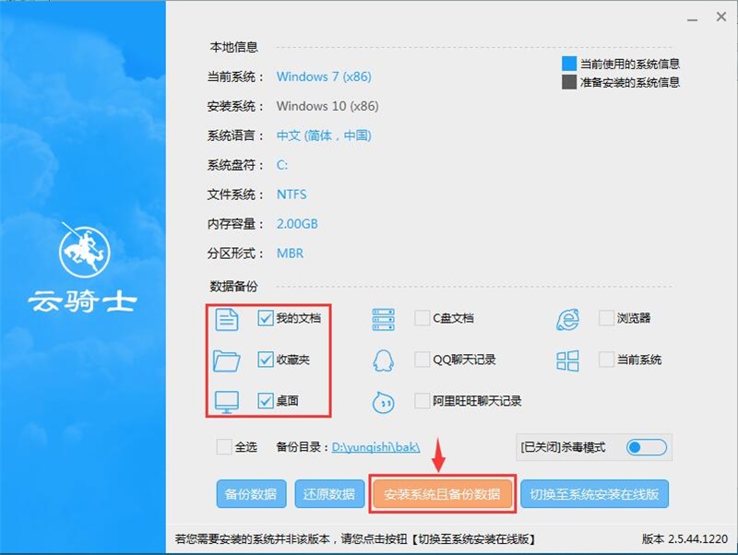Click the gray 准备安装的系统信息 legend square

569,82
